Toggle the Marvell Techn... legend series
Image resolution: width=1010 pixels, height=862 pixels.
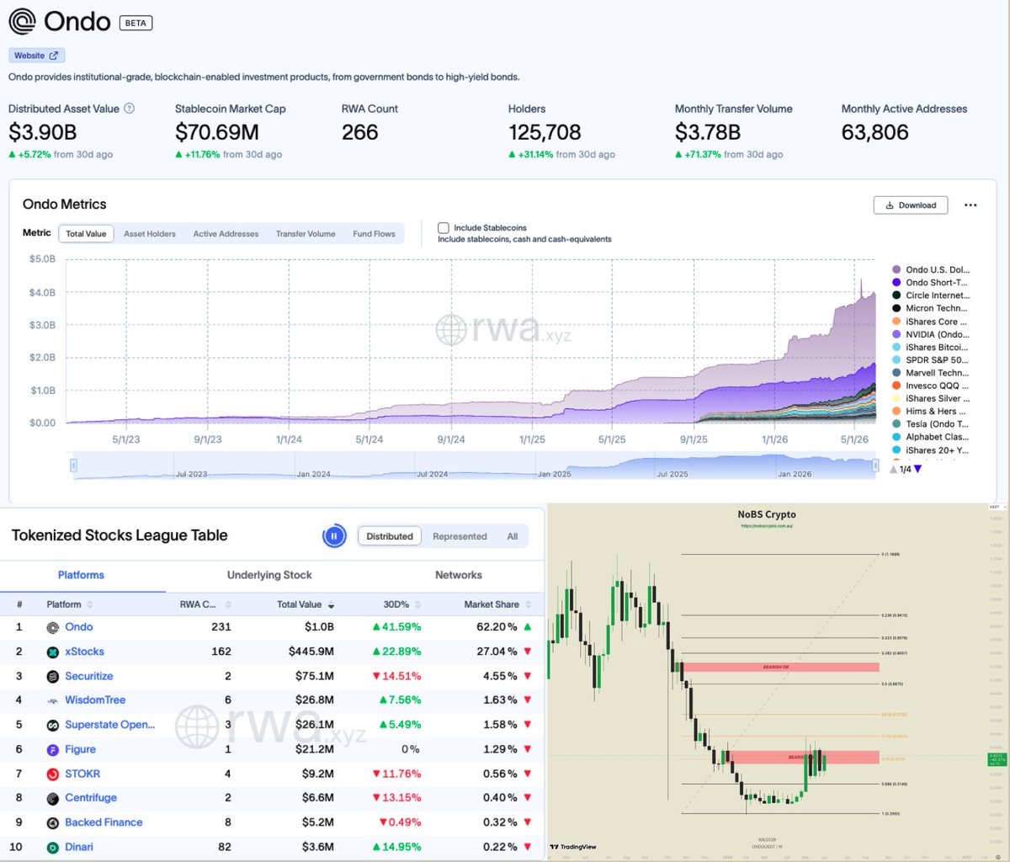pos(930,373)
